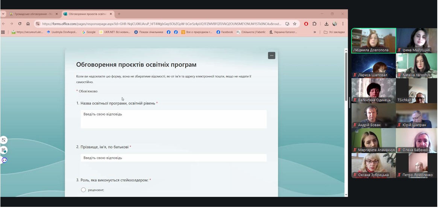Click the translate icon on left edge
The width and height of the screenshot is (438, 208).
(x=4, y=140)
